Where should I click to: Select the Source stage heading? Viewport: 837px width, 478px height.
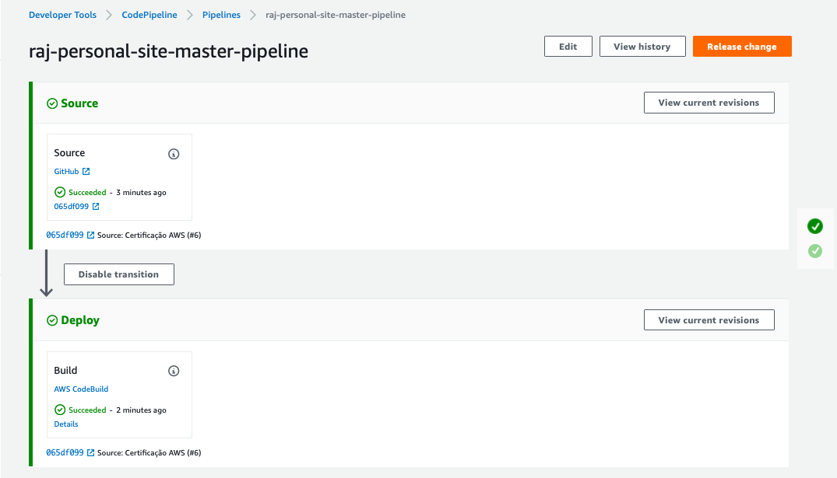[79, 103]
